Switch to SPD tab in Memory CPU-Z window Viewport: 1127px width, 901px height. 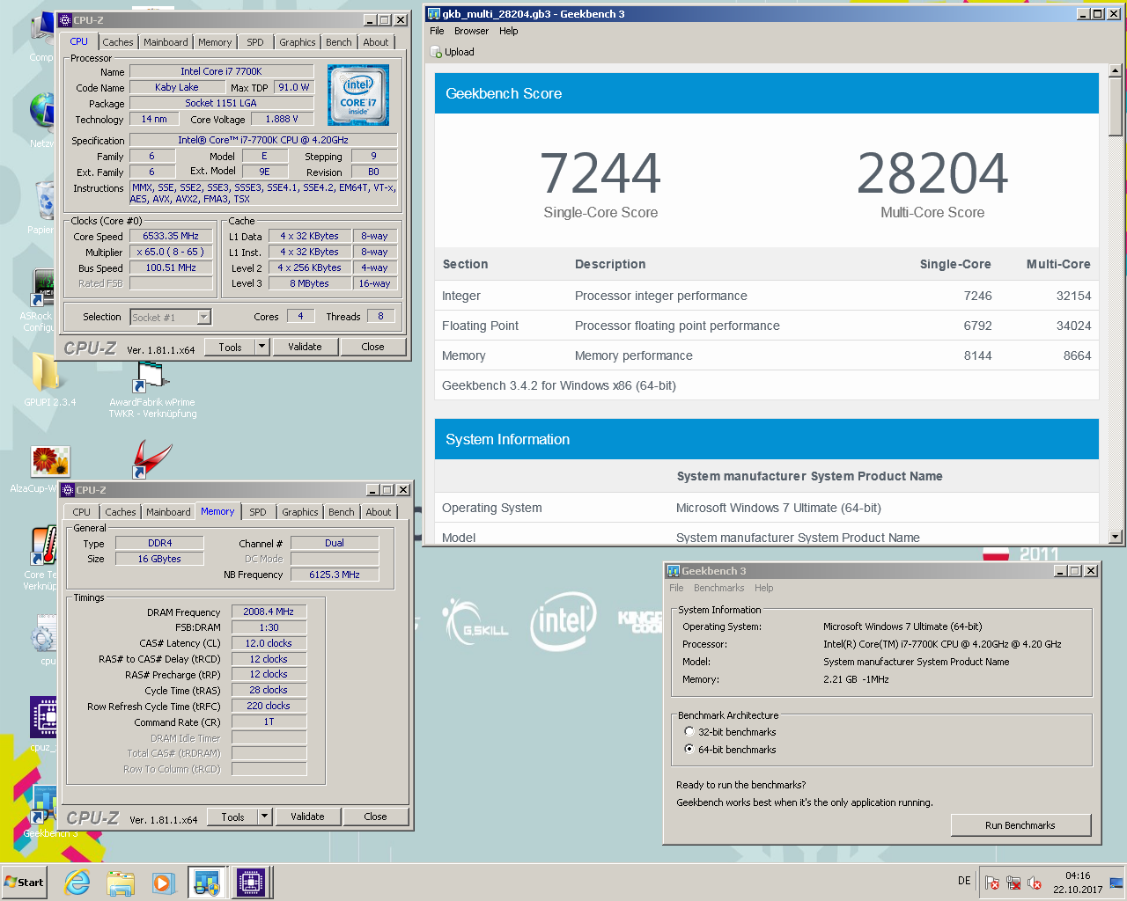pos(258,512)
